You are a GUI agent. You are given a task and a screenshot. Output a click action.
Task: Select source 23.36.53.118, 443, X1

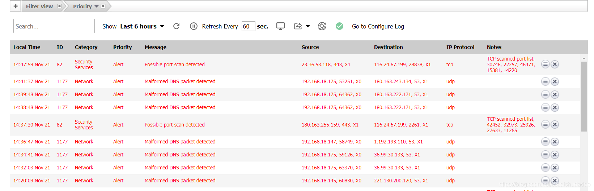(x=326, y=65)
